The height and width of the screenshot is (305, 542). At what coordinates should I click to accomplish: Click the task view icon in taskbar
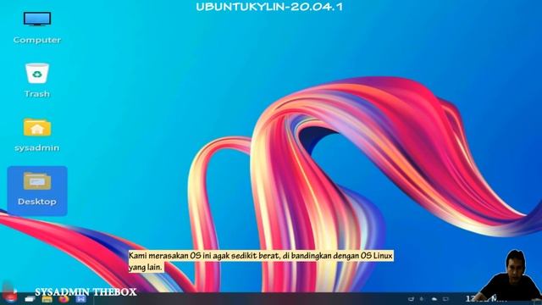(x=30, y=299)
